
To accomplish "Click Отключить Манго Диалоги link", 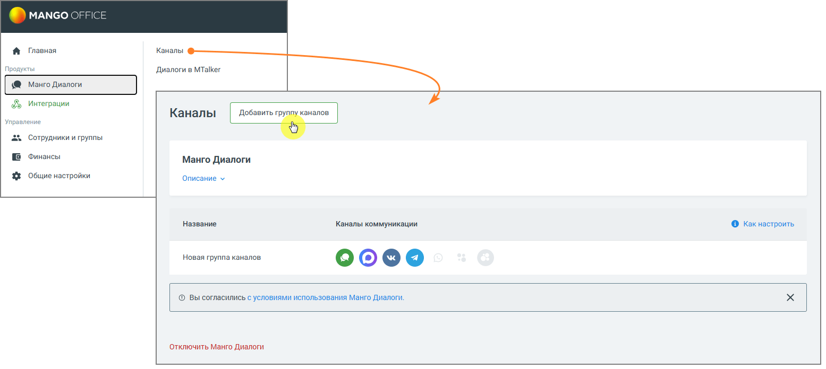I will tap(217, 347).
